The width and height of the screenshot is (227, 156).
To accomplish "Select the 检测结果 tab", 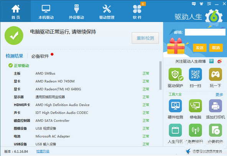I will tap(14, 56).
